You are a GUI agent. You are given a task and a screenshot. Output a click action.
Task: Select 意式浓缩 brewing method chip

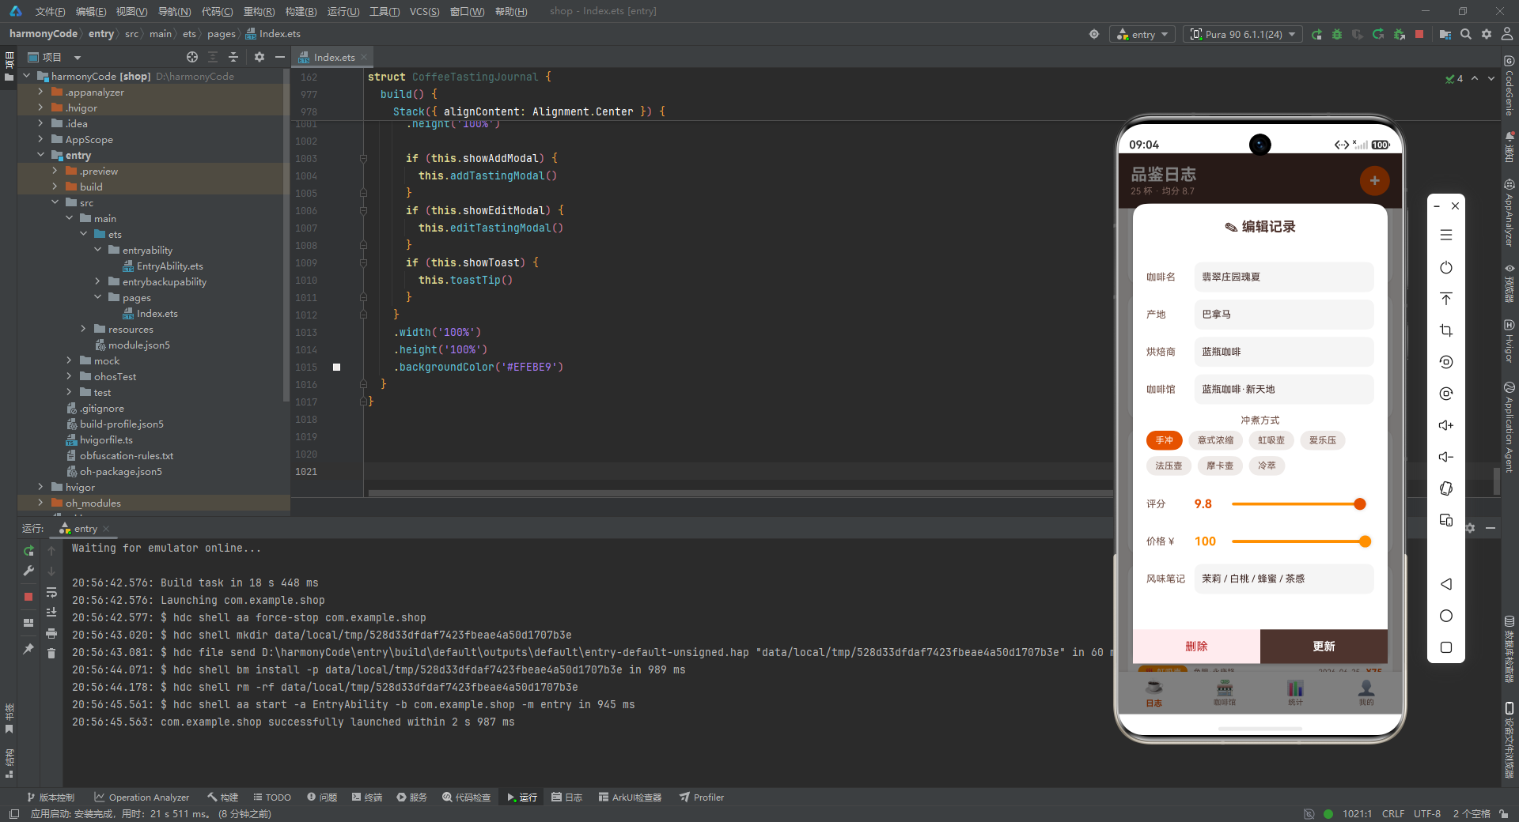[1215, 440]
